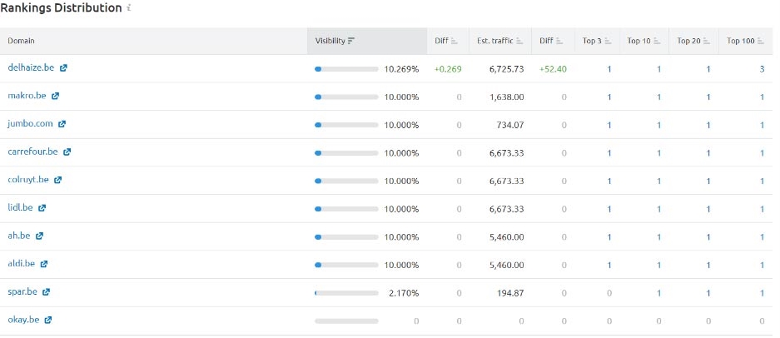
Task: Click the Rankings Distribution heading
Action: (x=62, y=8)
